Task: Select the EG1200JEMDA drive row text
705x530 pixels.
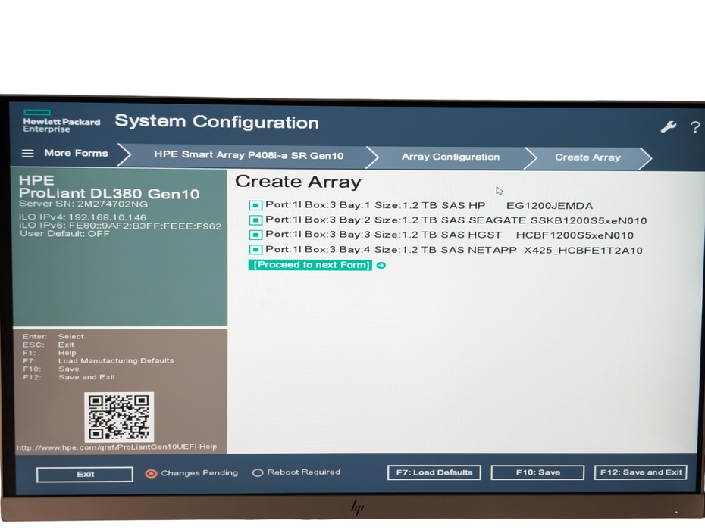Action: 429,205
